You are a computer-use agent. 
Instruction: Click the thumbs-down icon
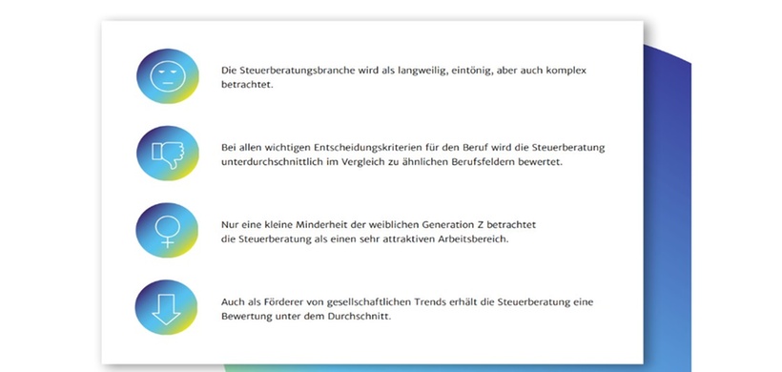168,153
